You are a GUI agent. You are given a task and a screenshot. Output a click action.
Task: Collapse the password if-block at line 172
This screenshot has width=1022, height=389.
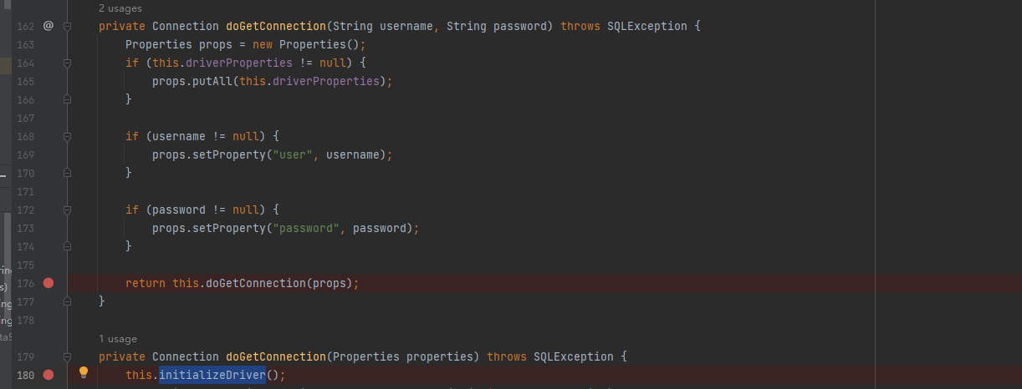pyautogui.click(x=68, y=210)
